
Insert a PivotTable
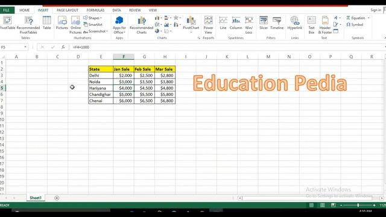(7, 23)
